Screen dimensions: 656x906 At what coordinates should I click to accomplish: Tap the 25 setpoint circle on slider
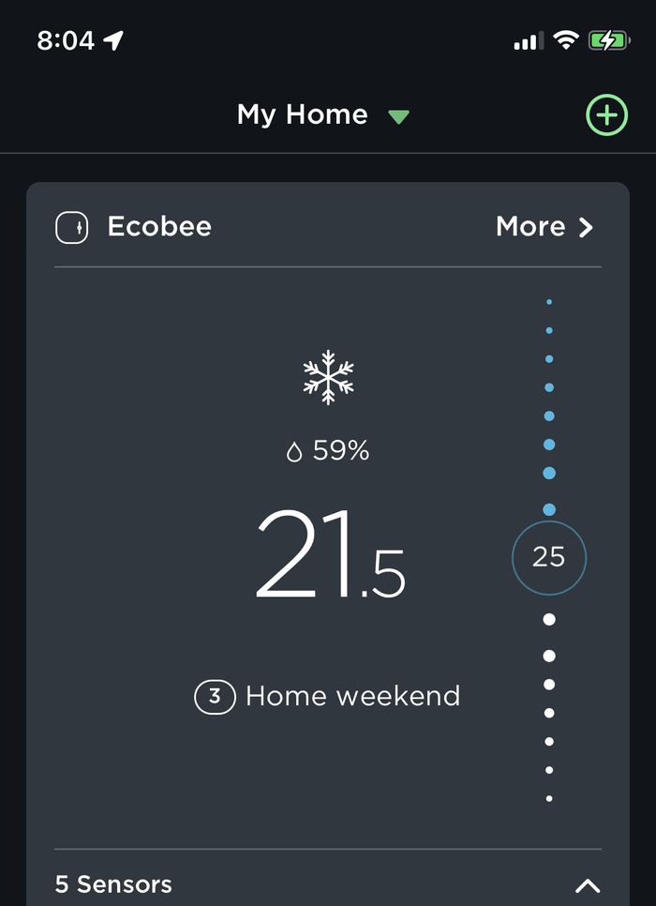[x=548, y=558]
